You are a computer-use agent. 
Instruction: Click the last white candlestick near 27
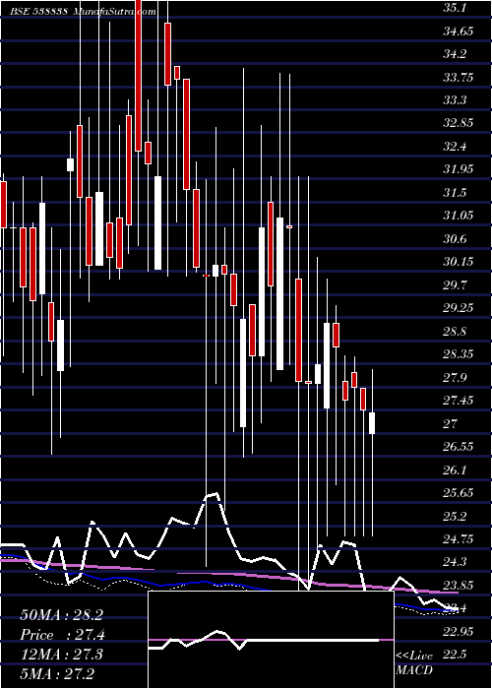coord(372,423)
